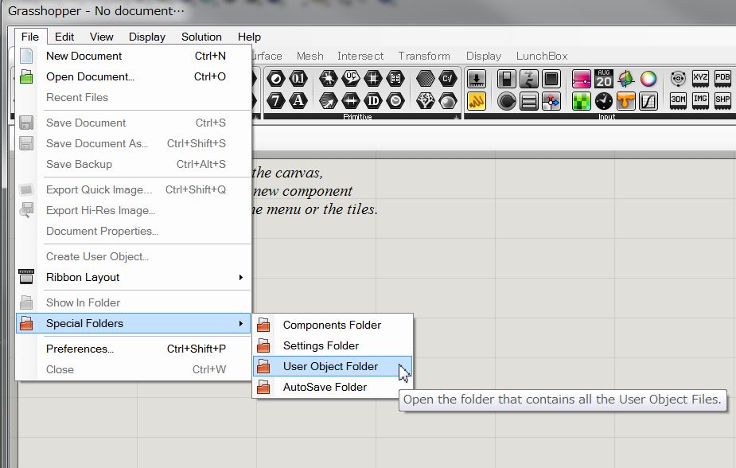Choose the MD Slider arrows icon
736x468 pixels.
click(551, 101)
